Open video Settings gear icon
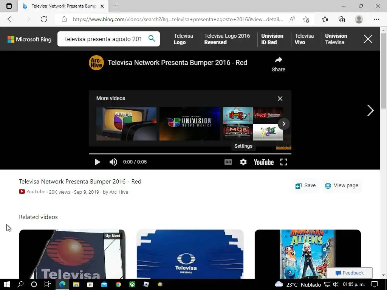Viewport: 387px width, 290px height. pyautogui.click(x=243, y=162)
